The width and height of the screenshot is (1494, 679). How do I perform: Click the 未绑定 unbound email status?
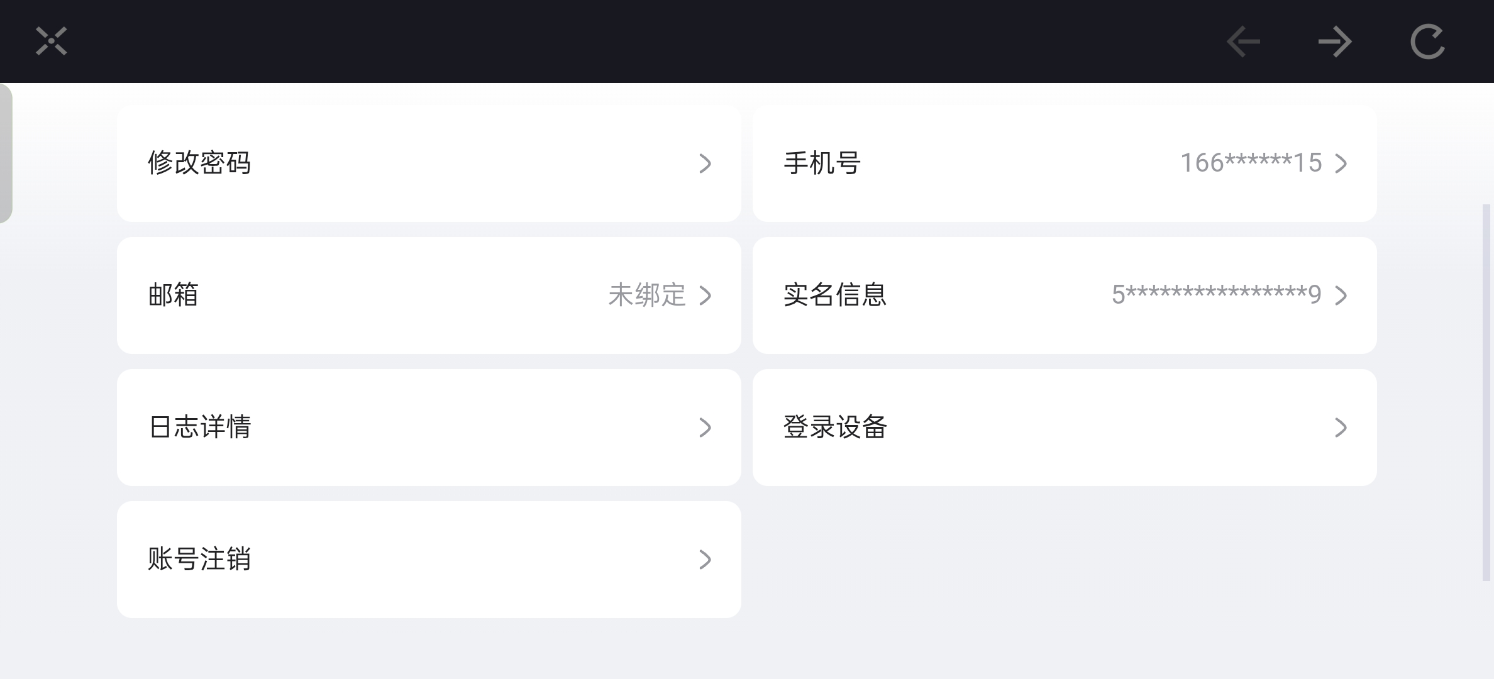(x=646, y=295)
